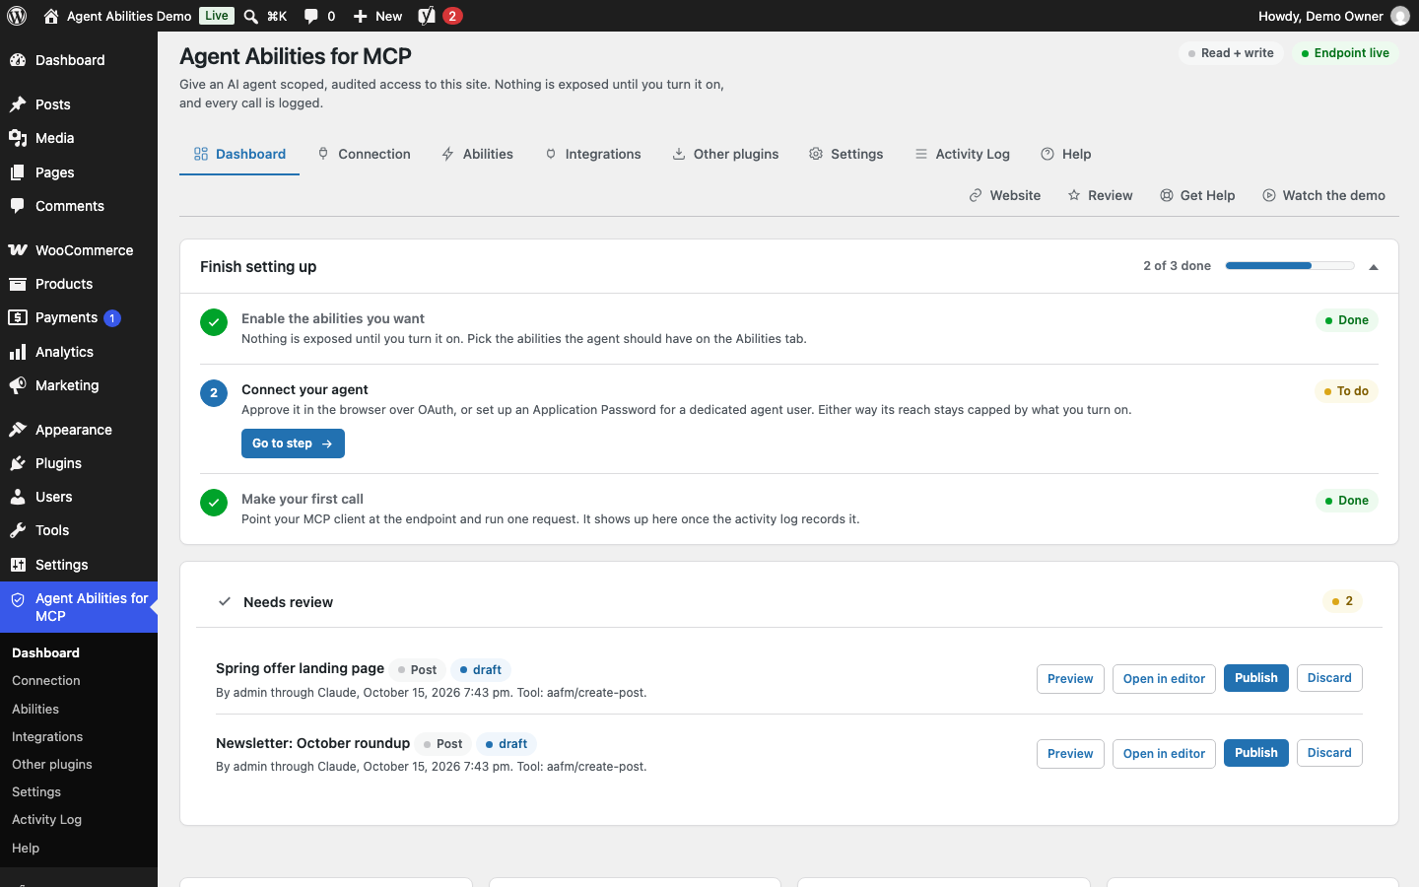This screenshot has height=887, width=1419.
Task: Click the setup progress bar
Action: (1290, 266)
